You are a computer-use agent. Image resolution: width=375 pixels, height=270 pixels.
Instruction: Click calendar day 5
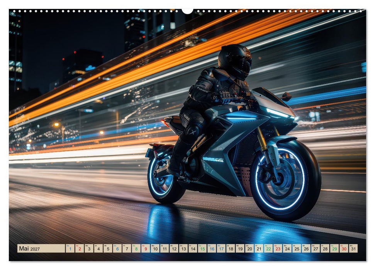(108, 248)
